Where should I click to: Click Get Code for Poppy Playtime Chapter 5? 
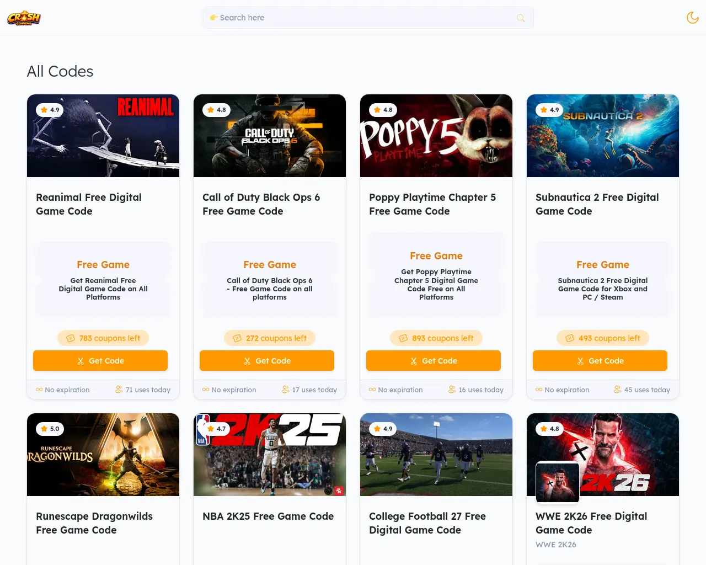point(434,361)
